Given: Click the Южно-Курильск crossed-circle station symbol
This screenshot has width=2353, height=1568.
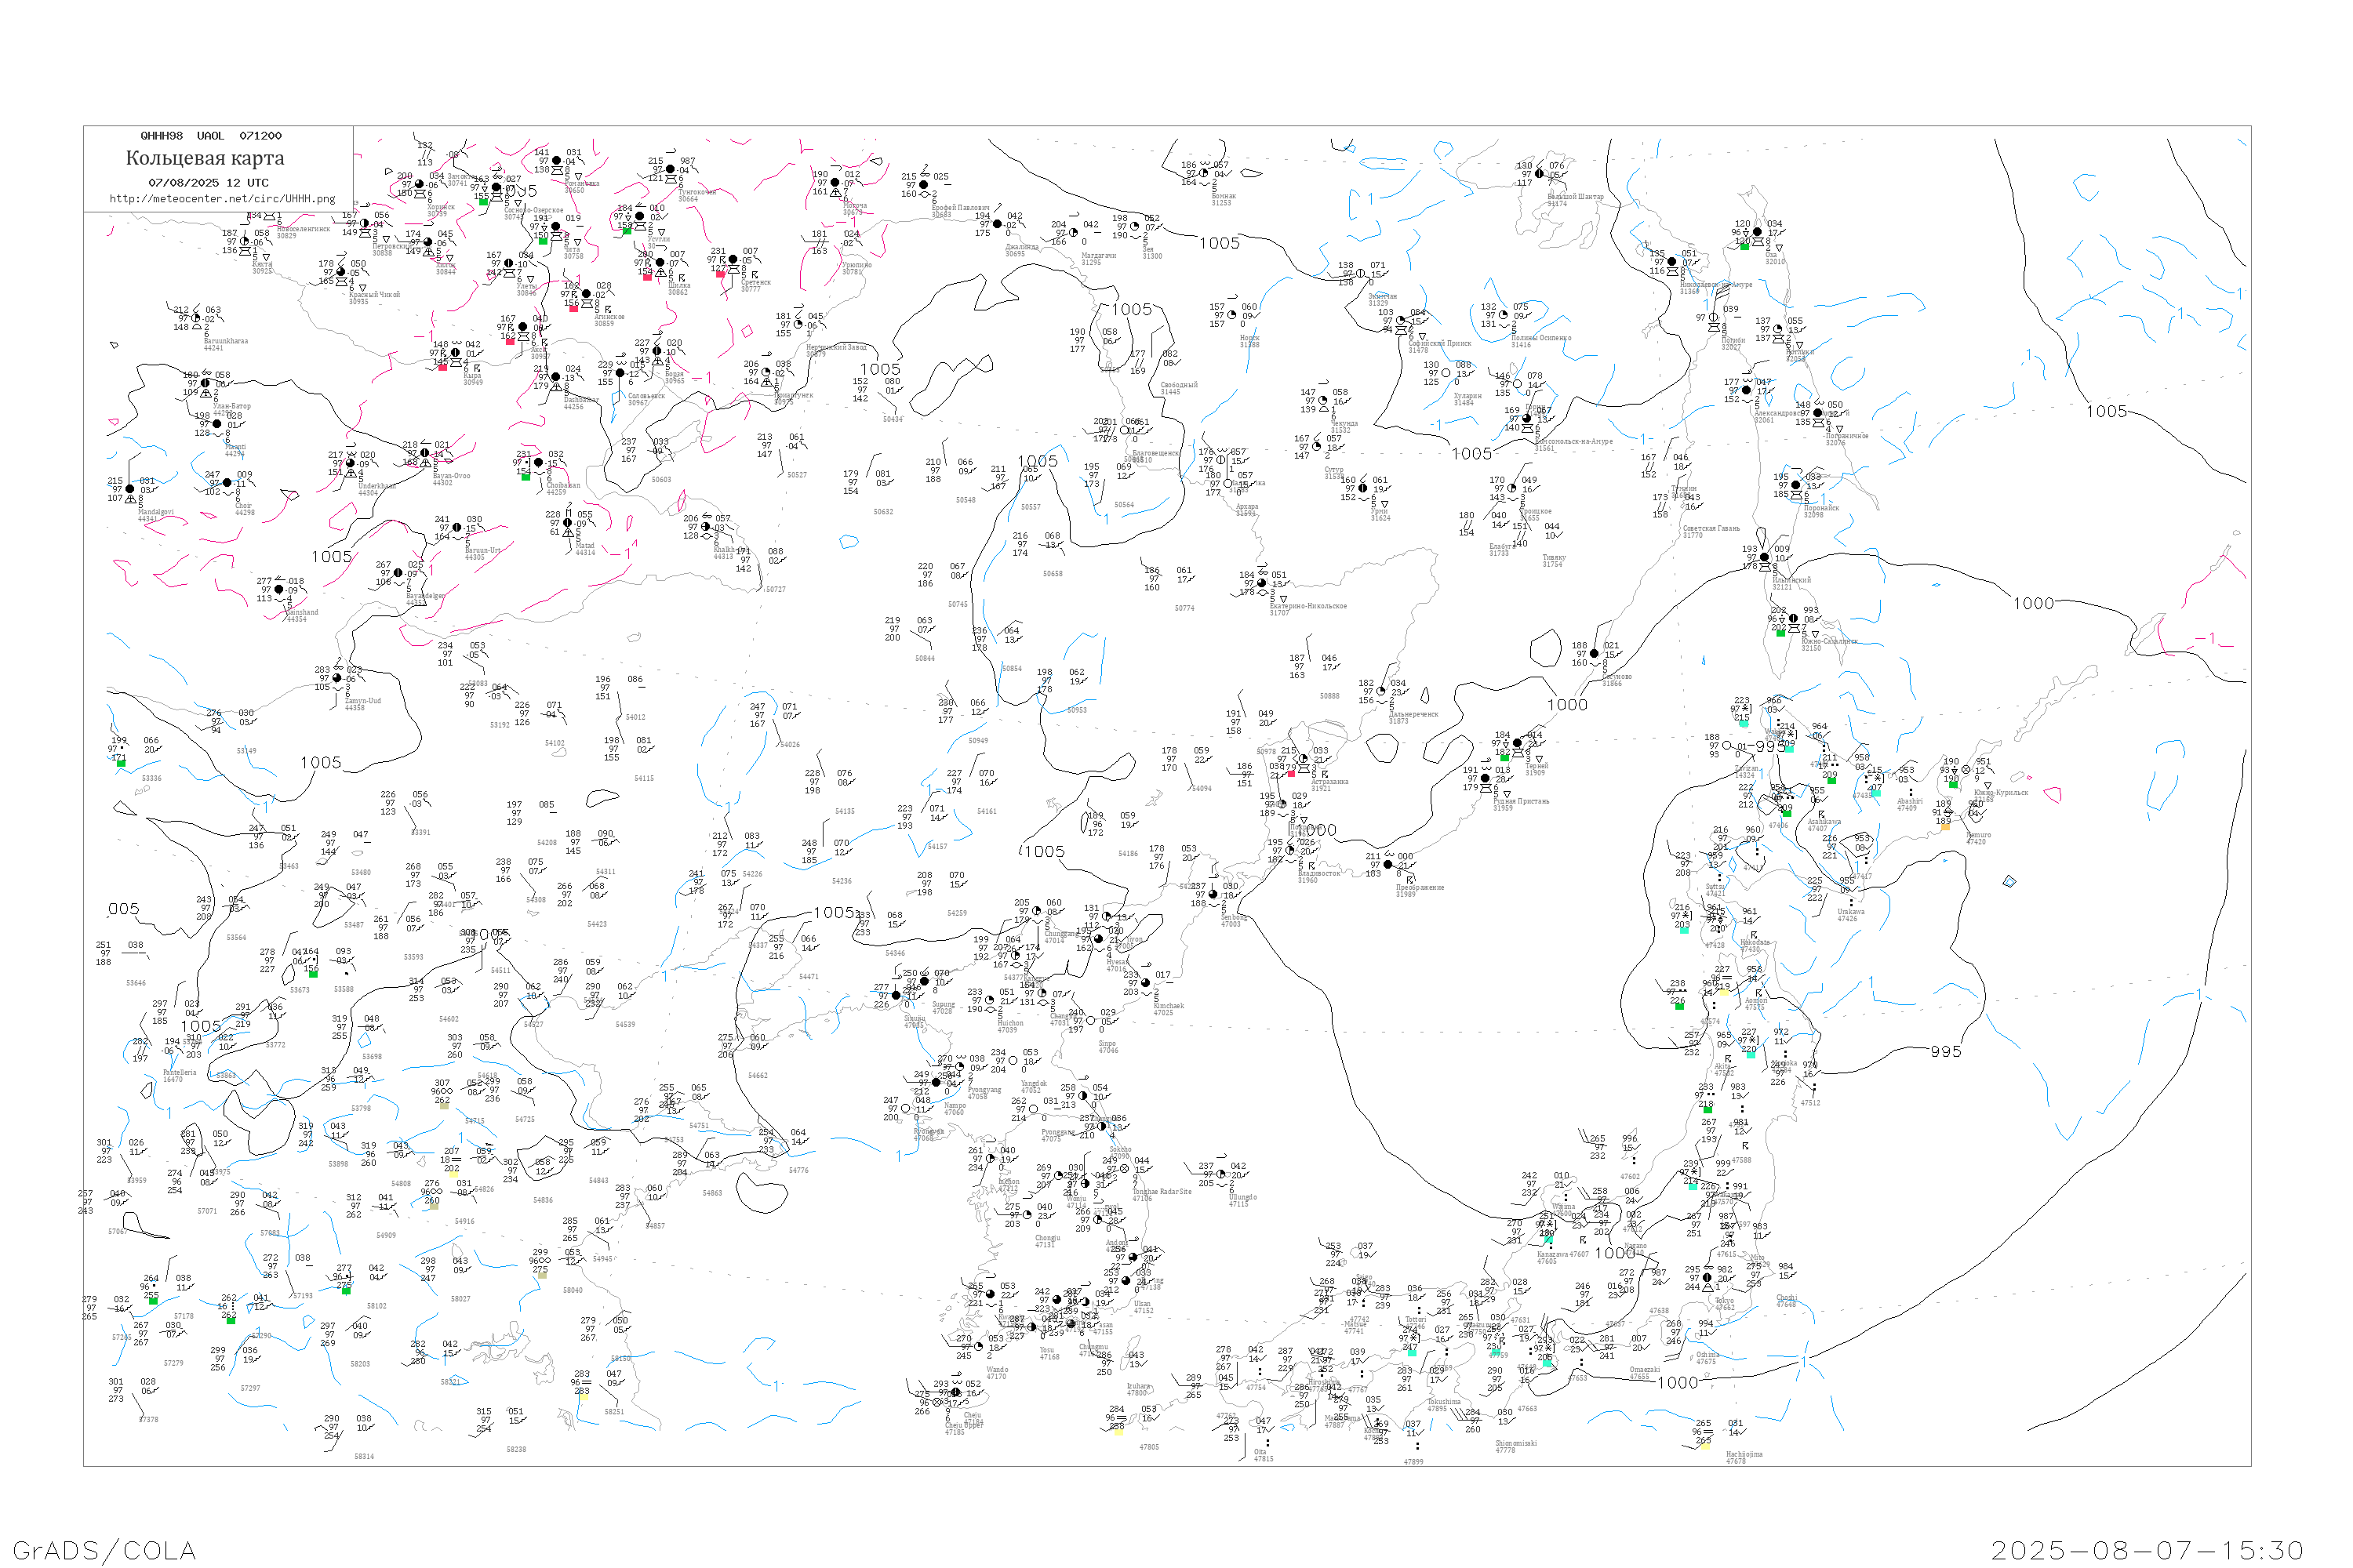Looking at the screenshot, I should coord(1966,770).
